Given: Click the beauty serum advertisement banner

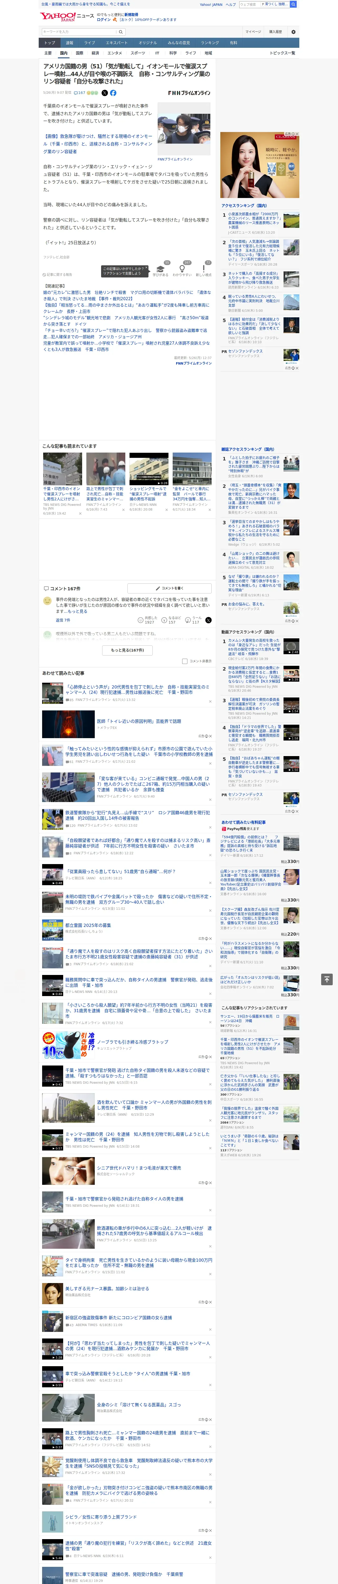Looking at the screenshot, I should pos(260,165).
